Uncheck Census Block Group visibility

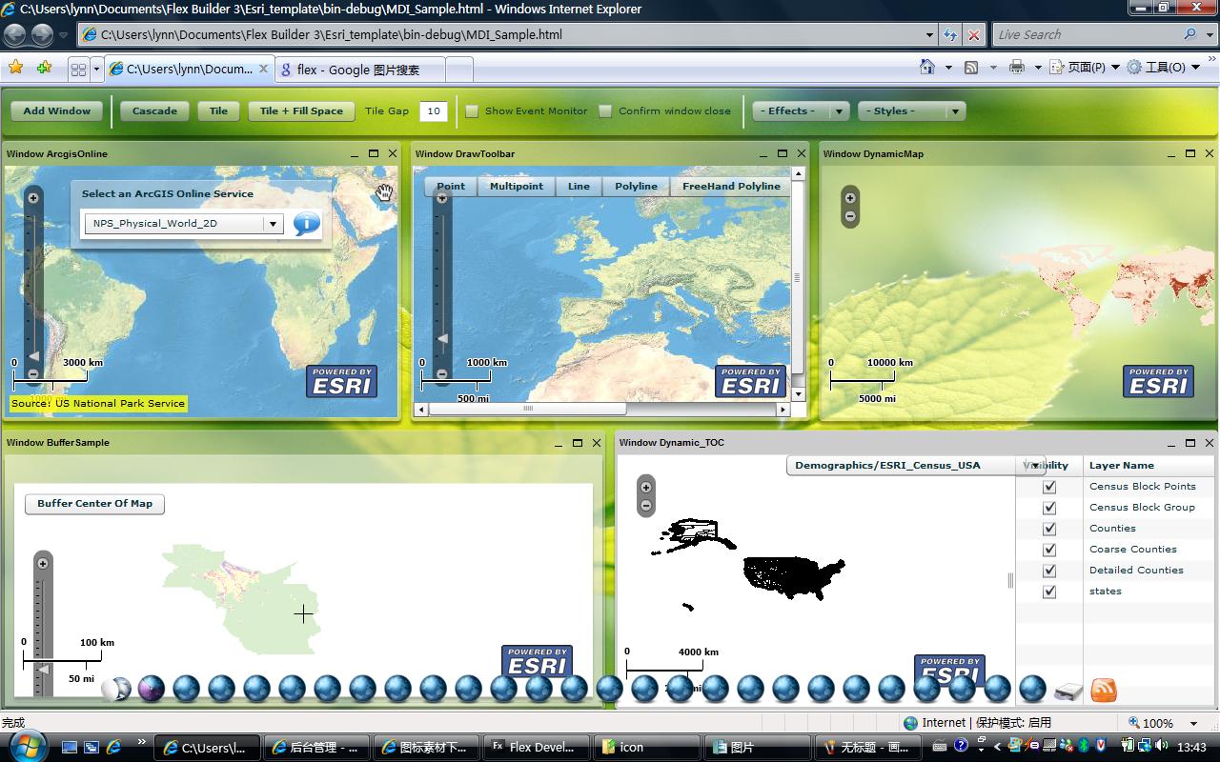[x=1049, y=508]
